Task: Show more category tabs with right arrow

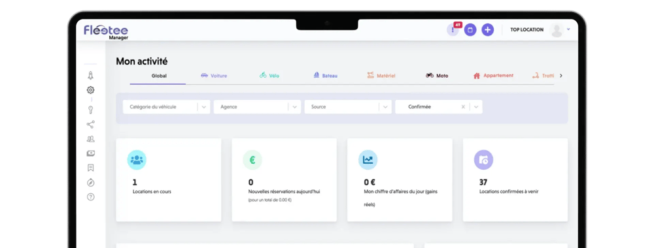Action: (561, 76)
